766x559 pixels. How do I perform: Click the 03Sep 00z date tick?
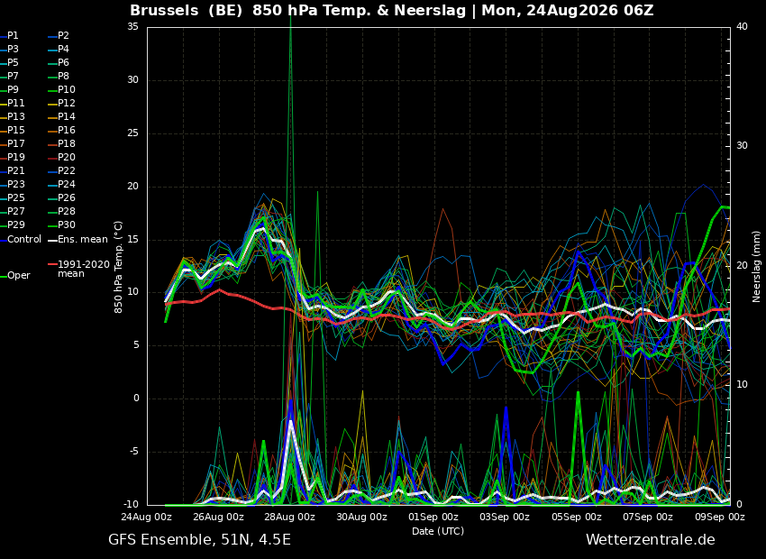pyautogui.click(x=505, y=517)
